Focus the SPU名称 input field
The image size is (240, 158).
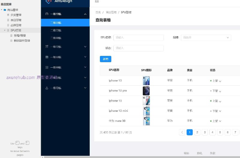click(x=139, y=38)
